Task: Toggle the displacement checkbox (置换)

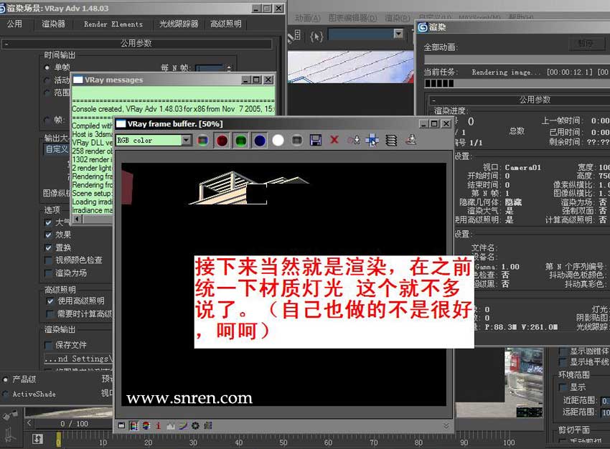Action: point(48,247)
